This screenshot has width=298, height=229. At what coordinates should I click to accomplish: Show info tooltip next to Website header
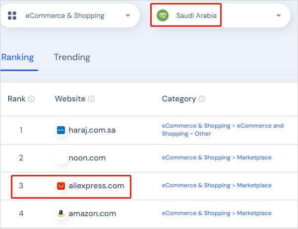pyautogui.click(x=91, y=99)
